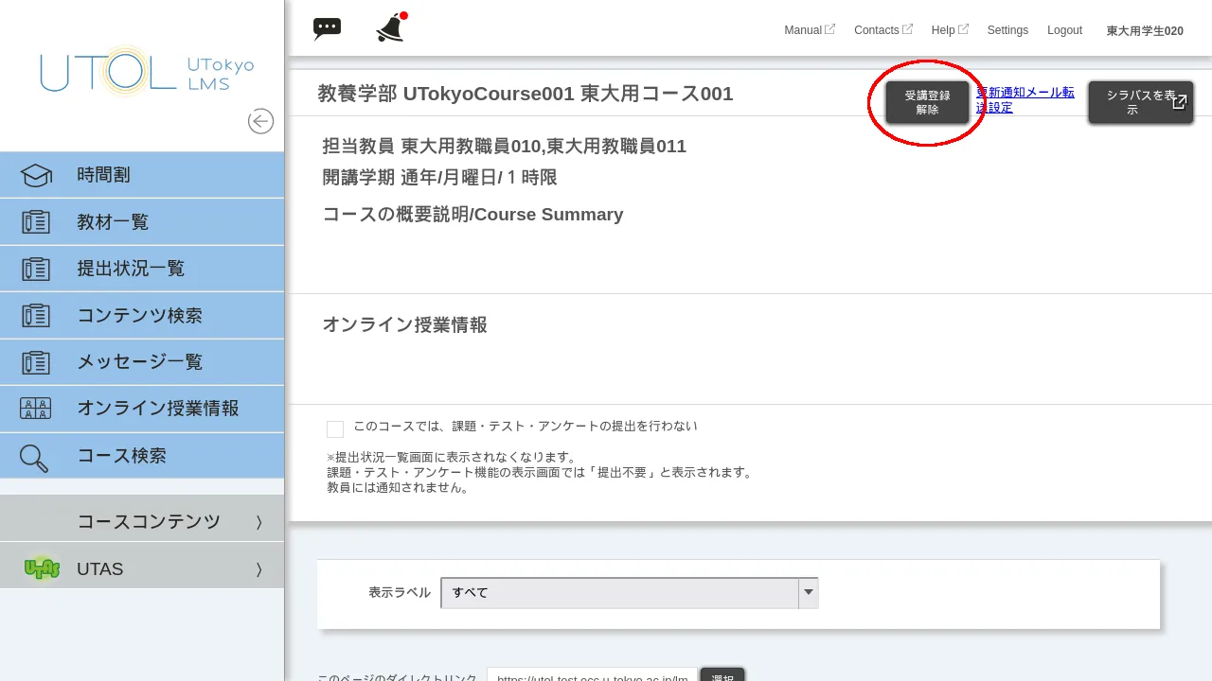Click the direct link URL text field

click(592, 673)
